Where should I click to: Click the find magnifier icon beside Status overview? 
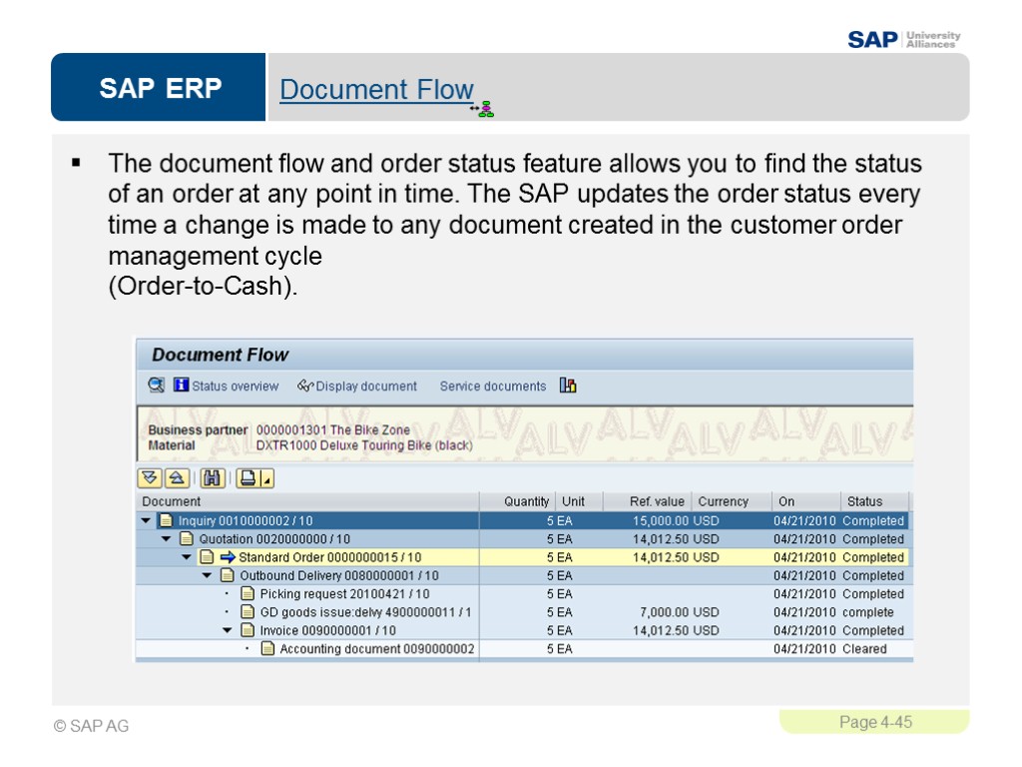click(x=156, y=385)
